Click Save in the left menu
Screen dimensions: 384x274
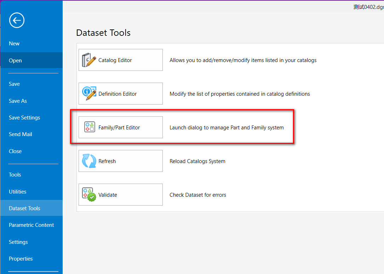click(x=14, y=84)
